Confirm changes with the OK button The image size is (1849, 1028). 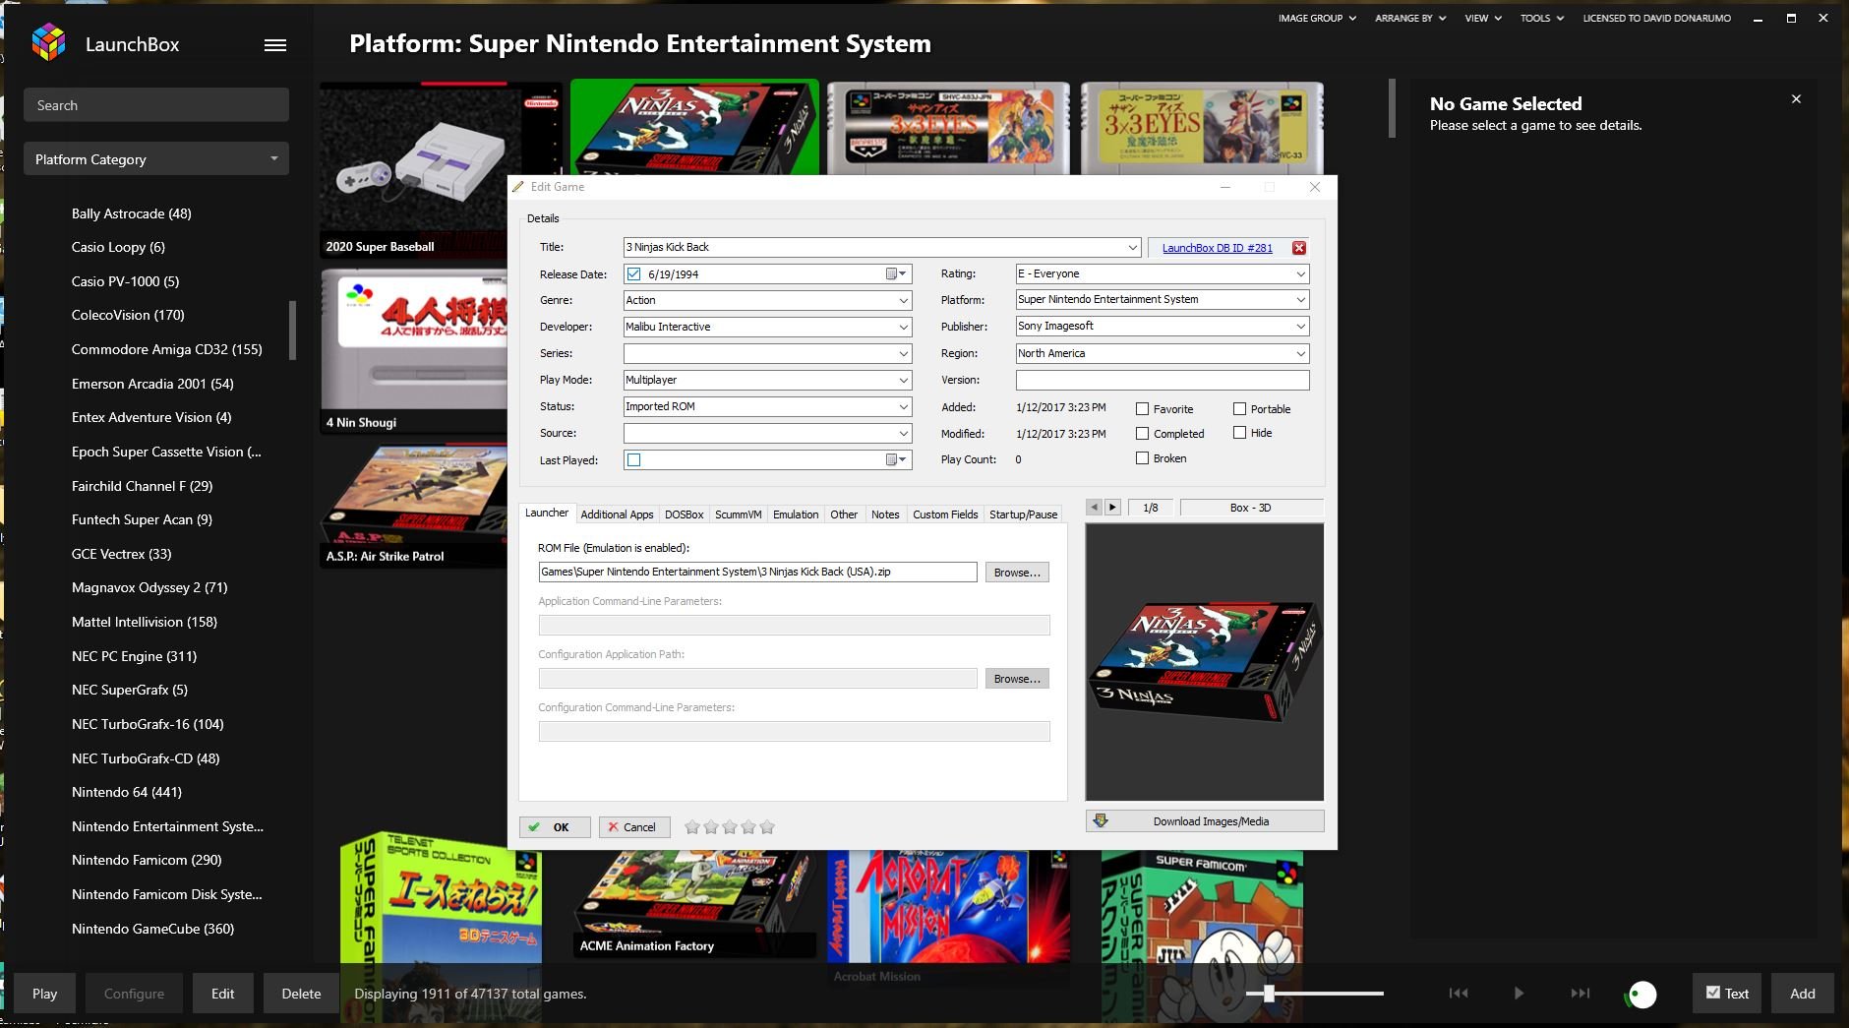pyautogui.click(x=555, y=827)
